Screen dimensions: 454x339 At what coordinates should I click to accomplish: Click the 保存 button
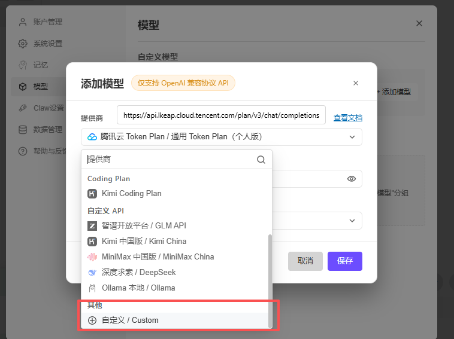[x=345, y=261]
